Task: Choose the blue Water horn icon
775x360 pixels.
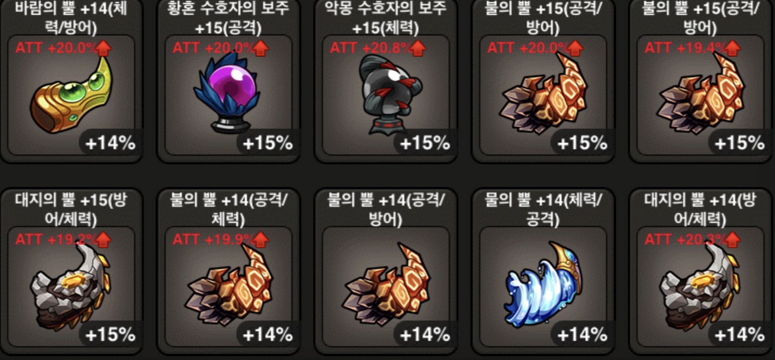Action: pos(544,284)
